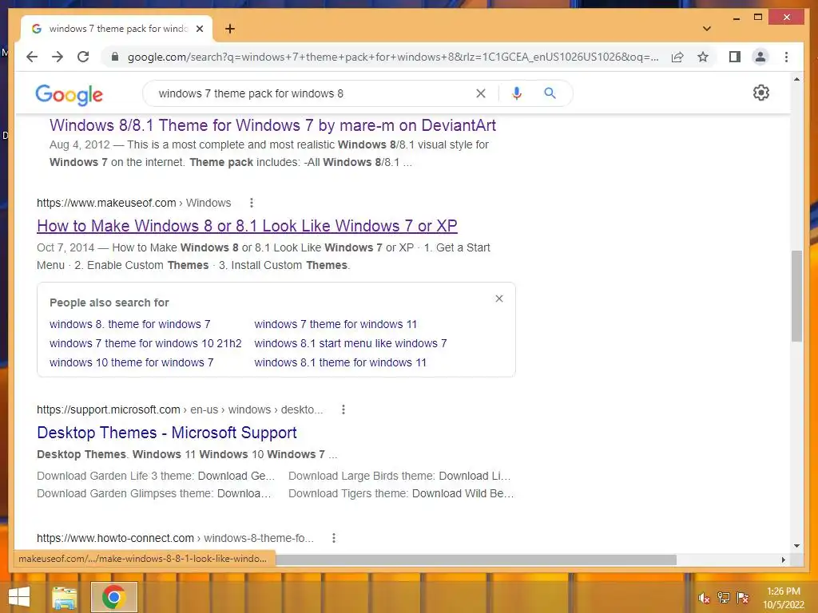
Task: Click the vertical scrollbar thumb
Action: (x=796, y=295)
